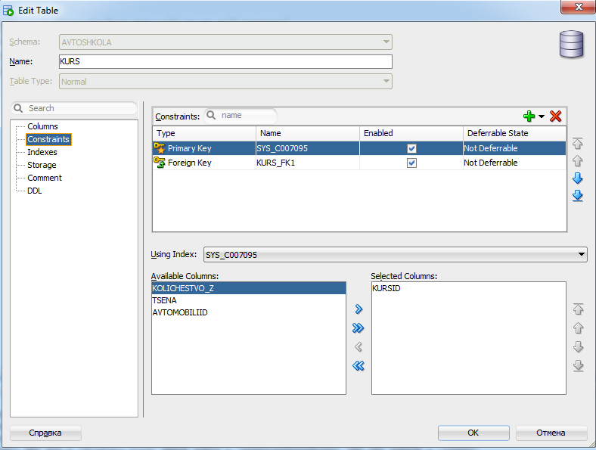The height and width of the screenshot is (450, 596).
Task: Move selected column to top
Action: tap(578, 309)
